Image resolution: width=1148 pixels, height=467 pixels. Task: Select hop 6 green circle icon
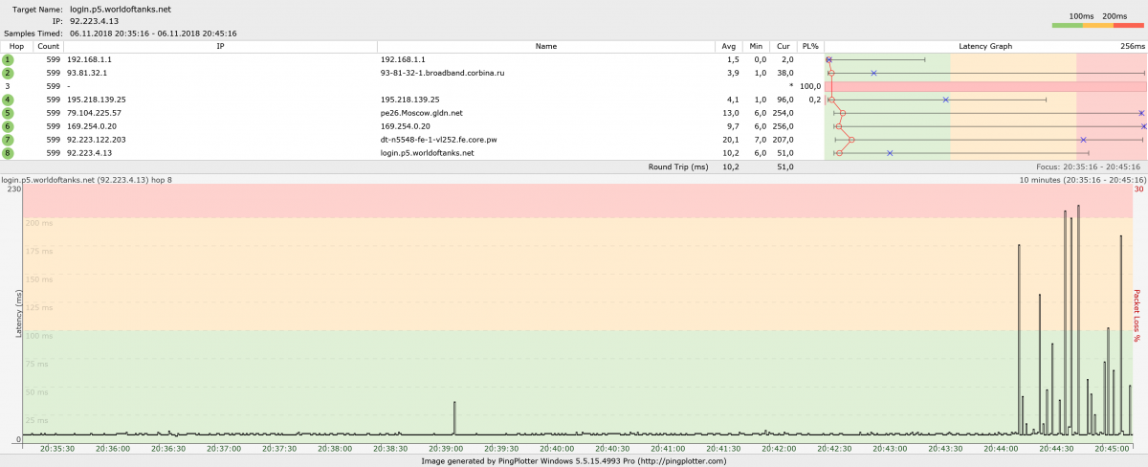point(8,126)
